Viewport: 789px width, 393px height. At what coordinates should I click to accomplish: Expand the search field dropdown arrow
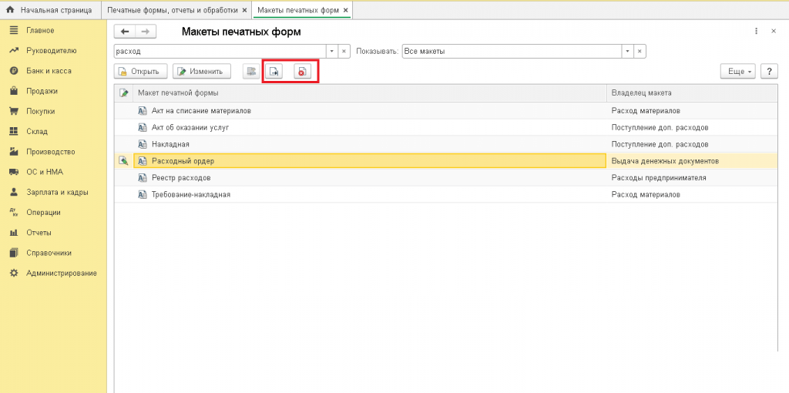[x=332, y=51]
